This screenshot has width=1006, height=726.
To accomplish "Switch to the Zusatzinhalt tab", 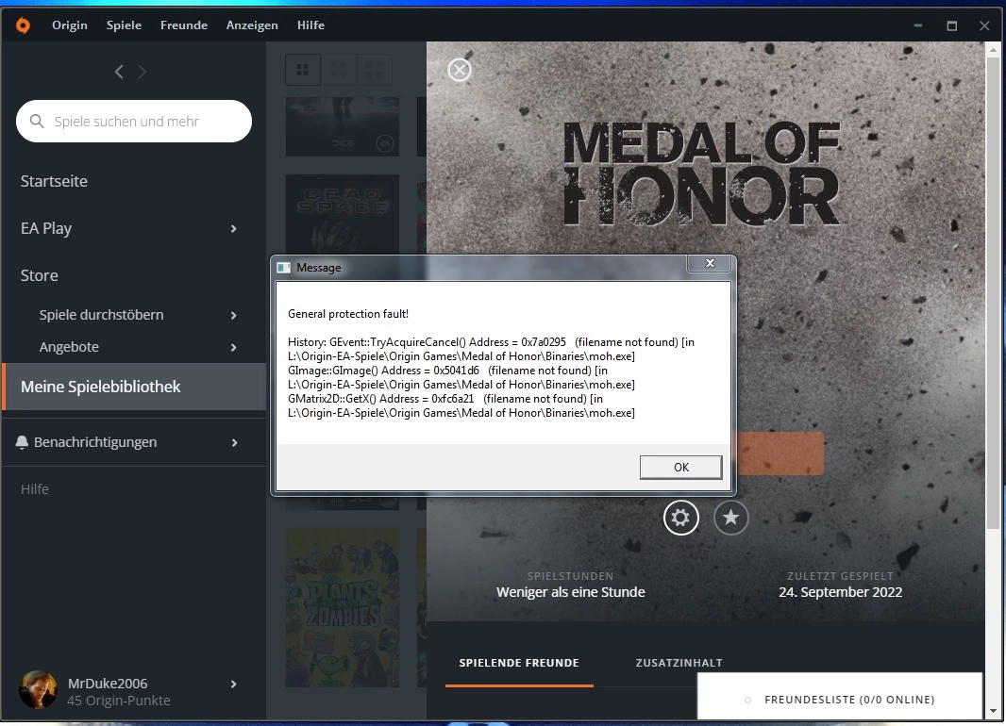I will click(679, 663).
